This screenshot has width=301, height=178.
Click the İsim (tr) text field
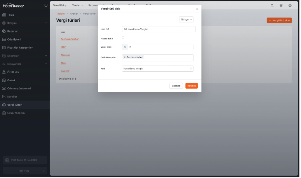click(159, 29)
